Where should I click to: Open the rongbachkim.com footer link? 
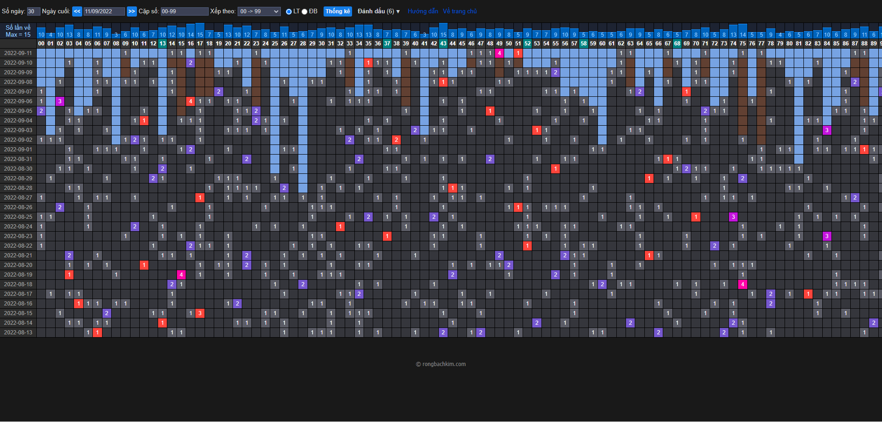click(444, 364)
